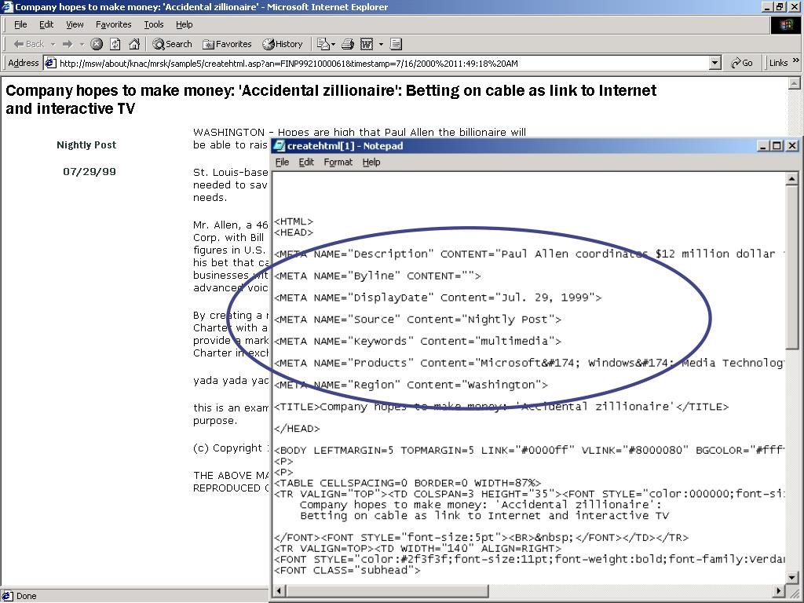Click the 'Nightly Post' source text
804x603 pixels.
[86, 145]
